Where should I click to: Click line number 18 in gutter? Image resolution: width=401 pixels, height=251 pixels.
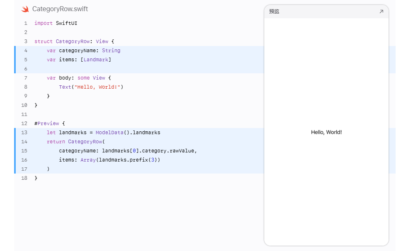point(24,178)
